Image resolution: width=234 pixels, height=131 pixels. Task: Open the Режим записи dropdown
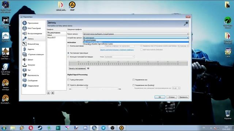click(136, 34)
